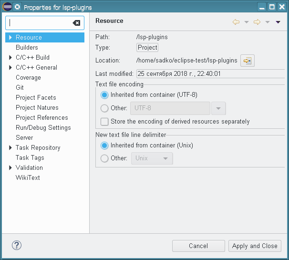Screen dimensions: 289x260
Task: Click the Cancel button
Action: [x=198, y=246]
